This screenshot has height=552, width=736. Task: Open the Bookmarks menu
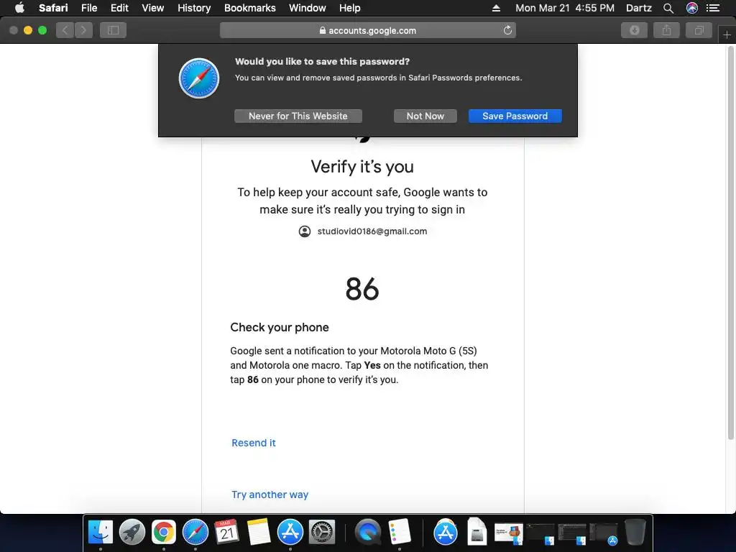[x=249, y=8]
